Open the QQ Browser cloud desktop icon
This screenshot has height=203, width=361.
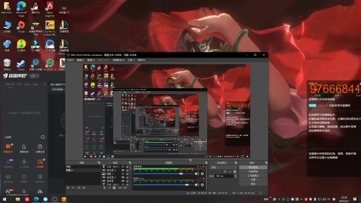(x=50, y=46)
